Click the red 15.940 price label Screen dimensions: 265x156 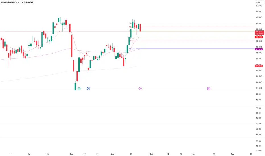(259, 37)
